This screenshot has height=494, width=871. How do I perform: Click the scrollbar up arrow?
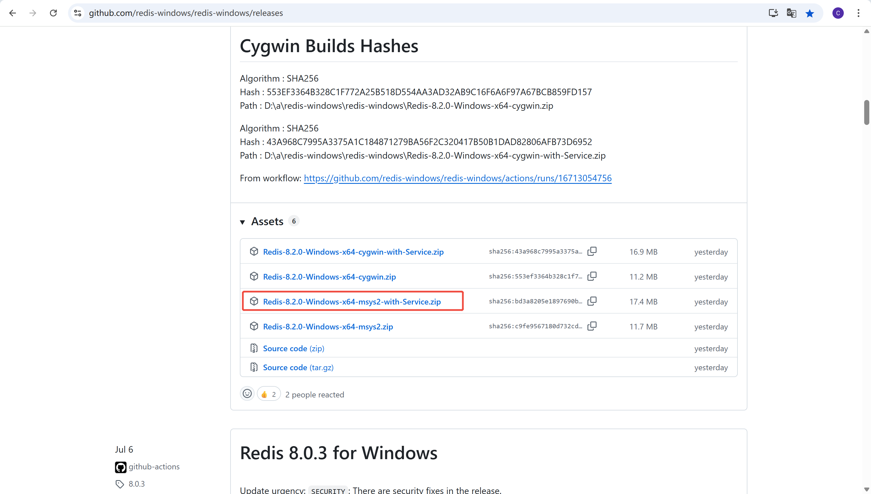pos(866,31)
